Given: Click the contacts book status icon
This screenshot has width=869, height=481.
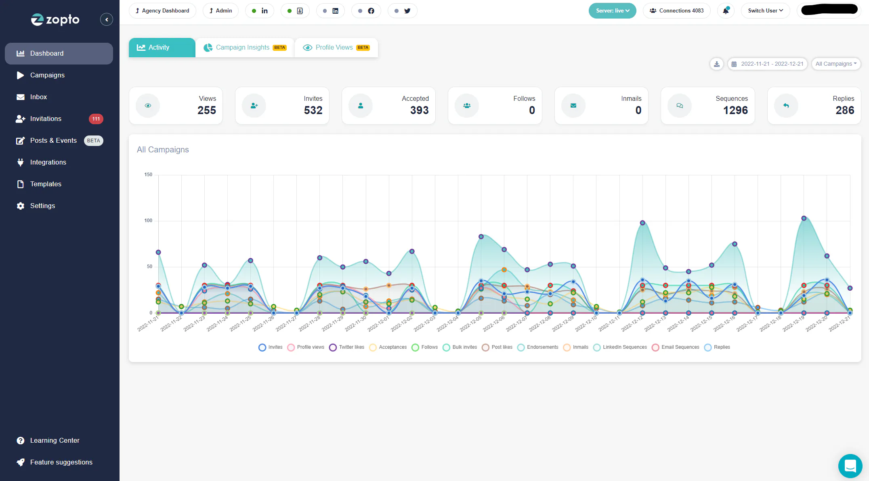Looking at the screenshot, I should coord(295,11).
